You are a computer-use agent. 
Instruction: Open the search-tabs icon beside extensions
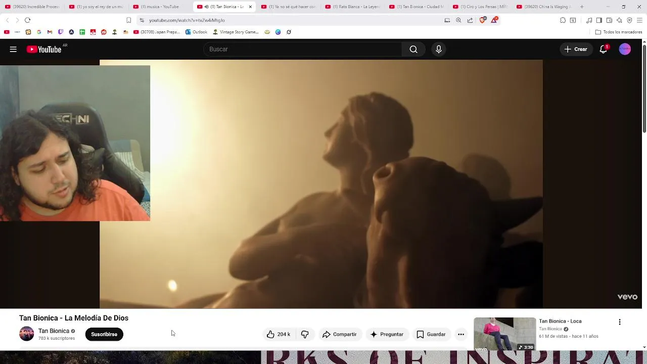[573, 20]
